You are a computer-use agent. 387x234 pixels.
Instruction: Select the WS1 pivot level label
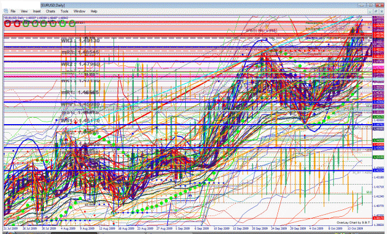(x=80, y=121)
